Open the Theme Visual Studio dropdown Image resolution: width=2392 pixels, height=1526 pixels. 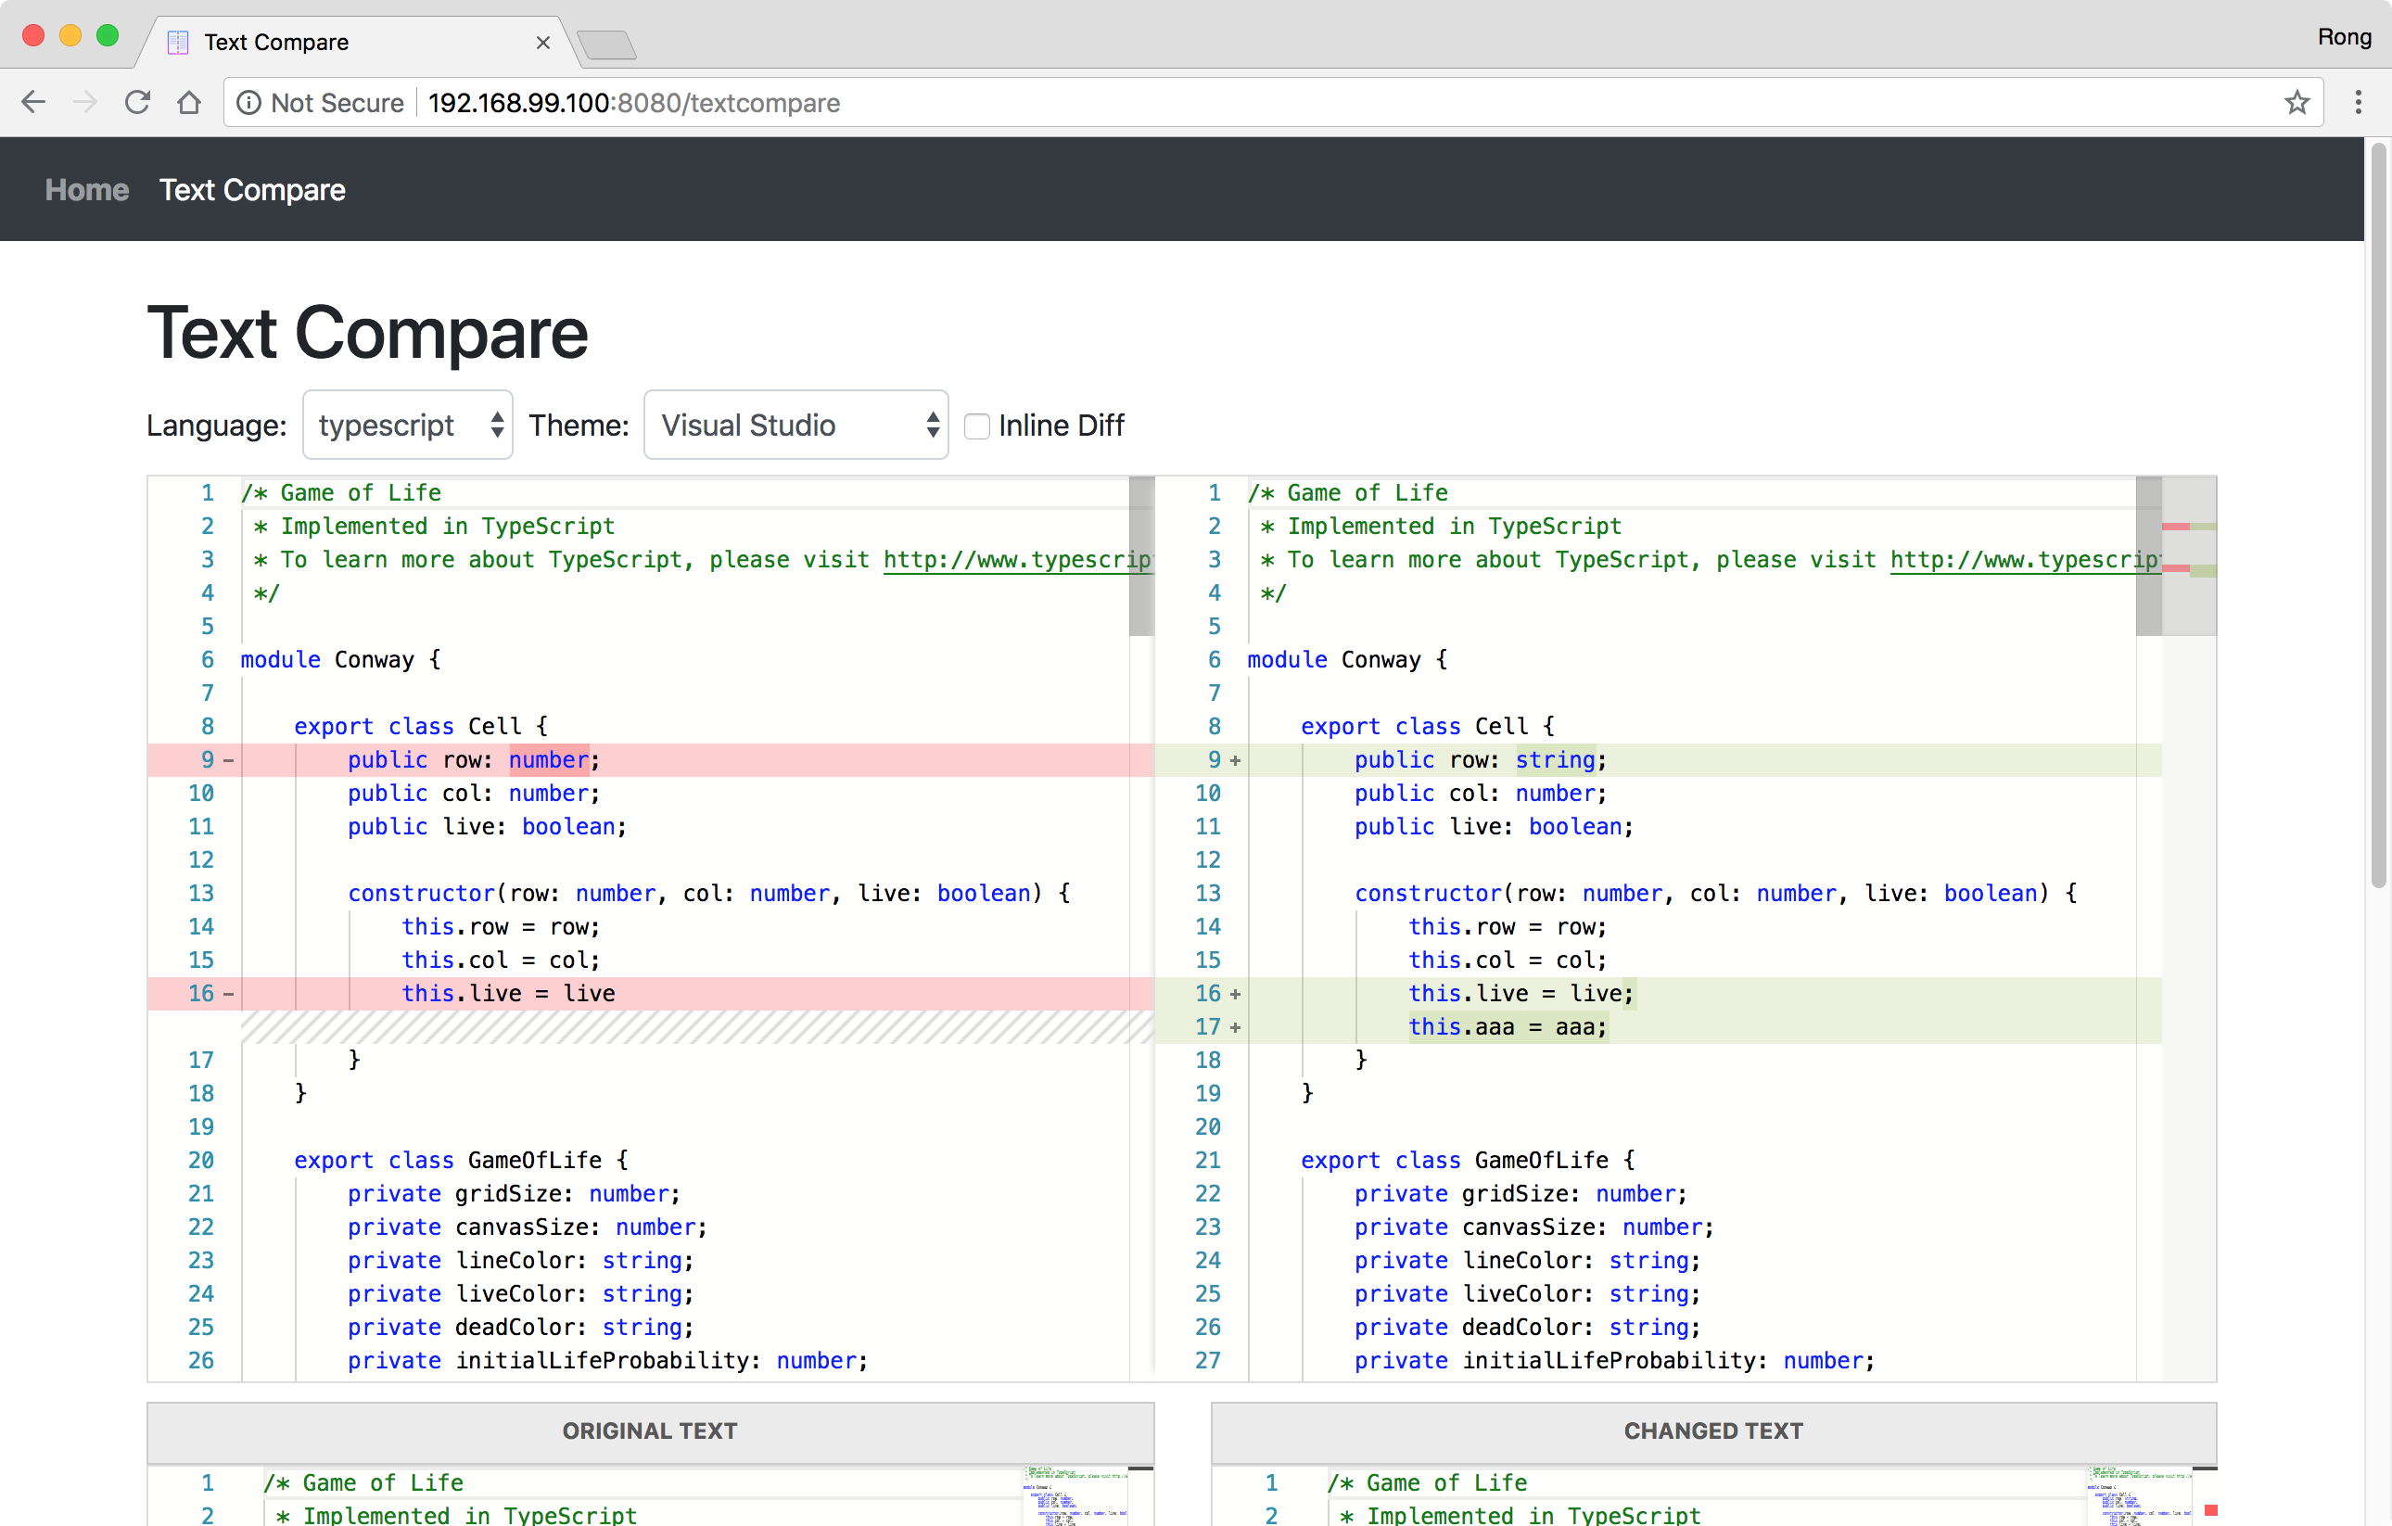click(x=795, y=426)
